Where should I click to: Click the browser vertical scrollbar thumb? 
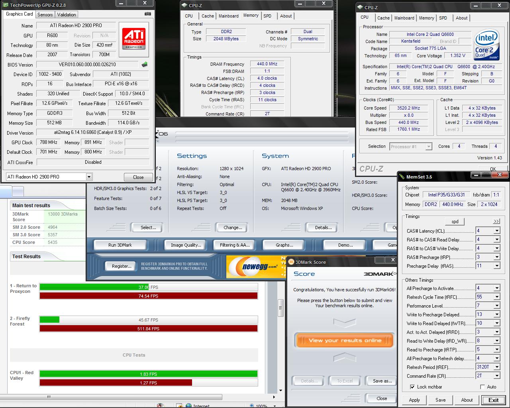tap(280, 308)
